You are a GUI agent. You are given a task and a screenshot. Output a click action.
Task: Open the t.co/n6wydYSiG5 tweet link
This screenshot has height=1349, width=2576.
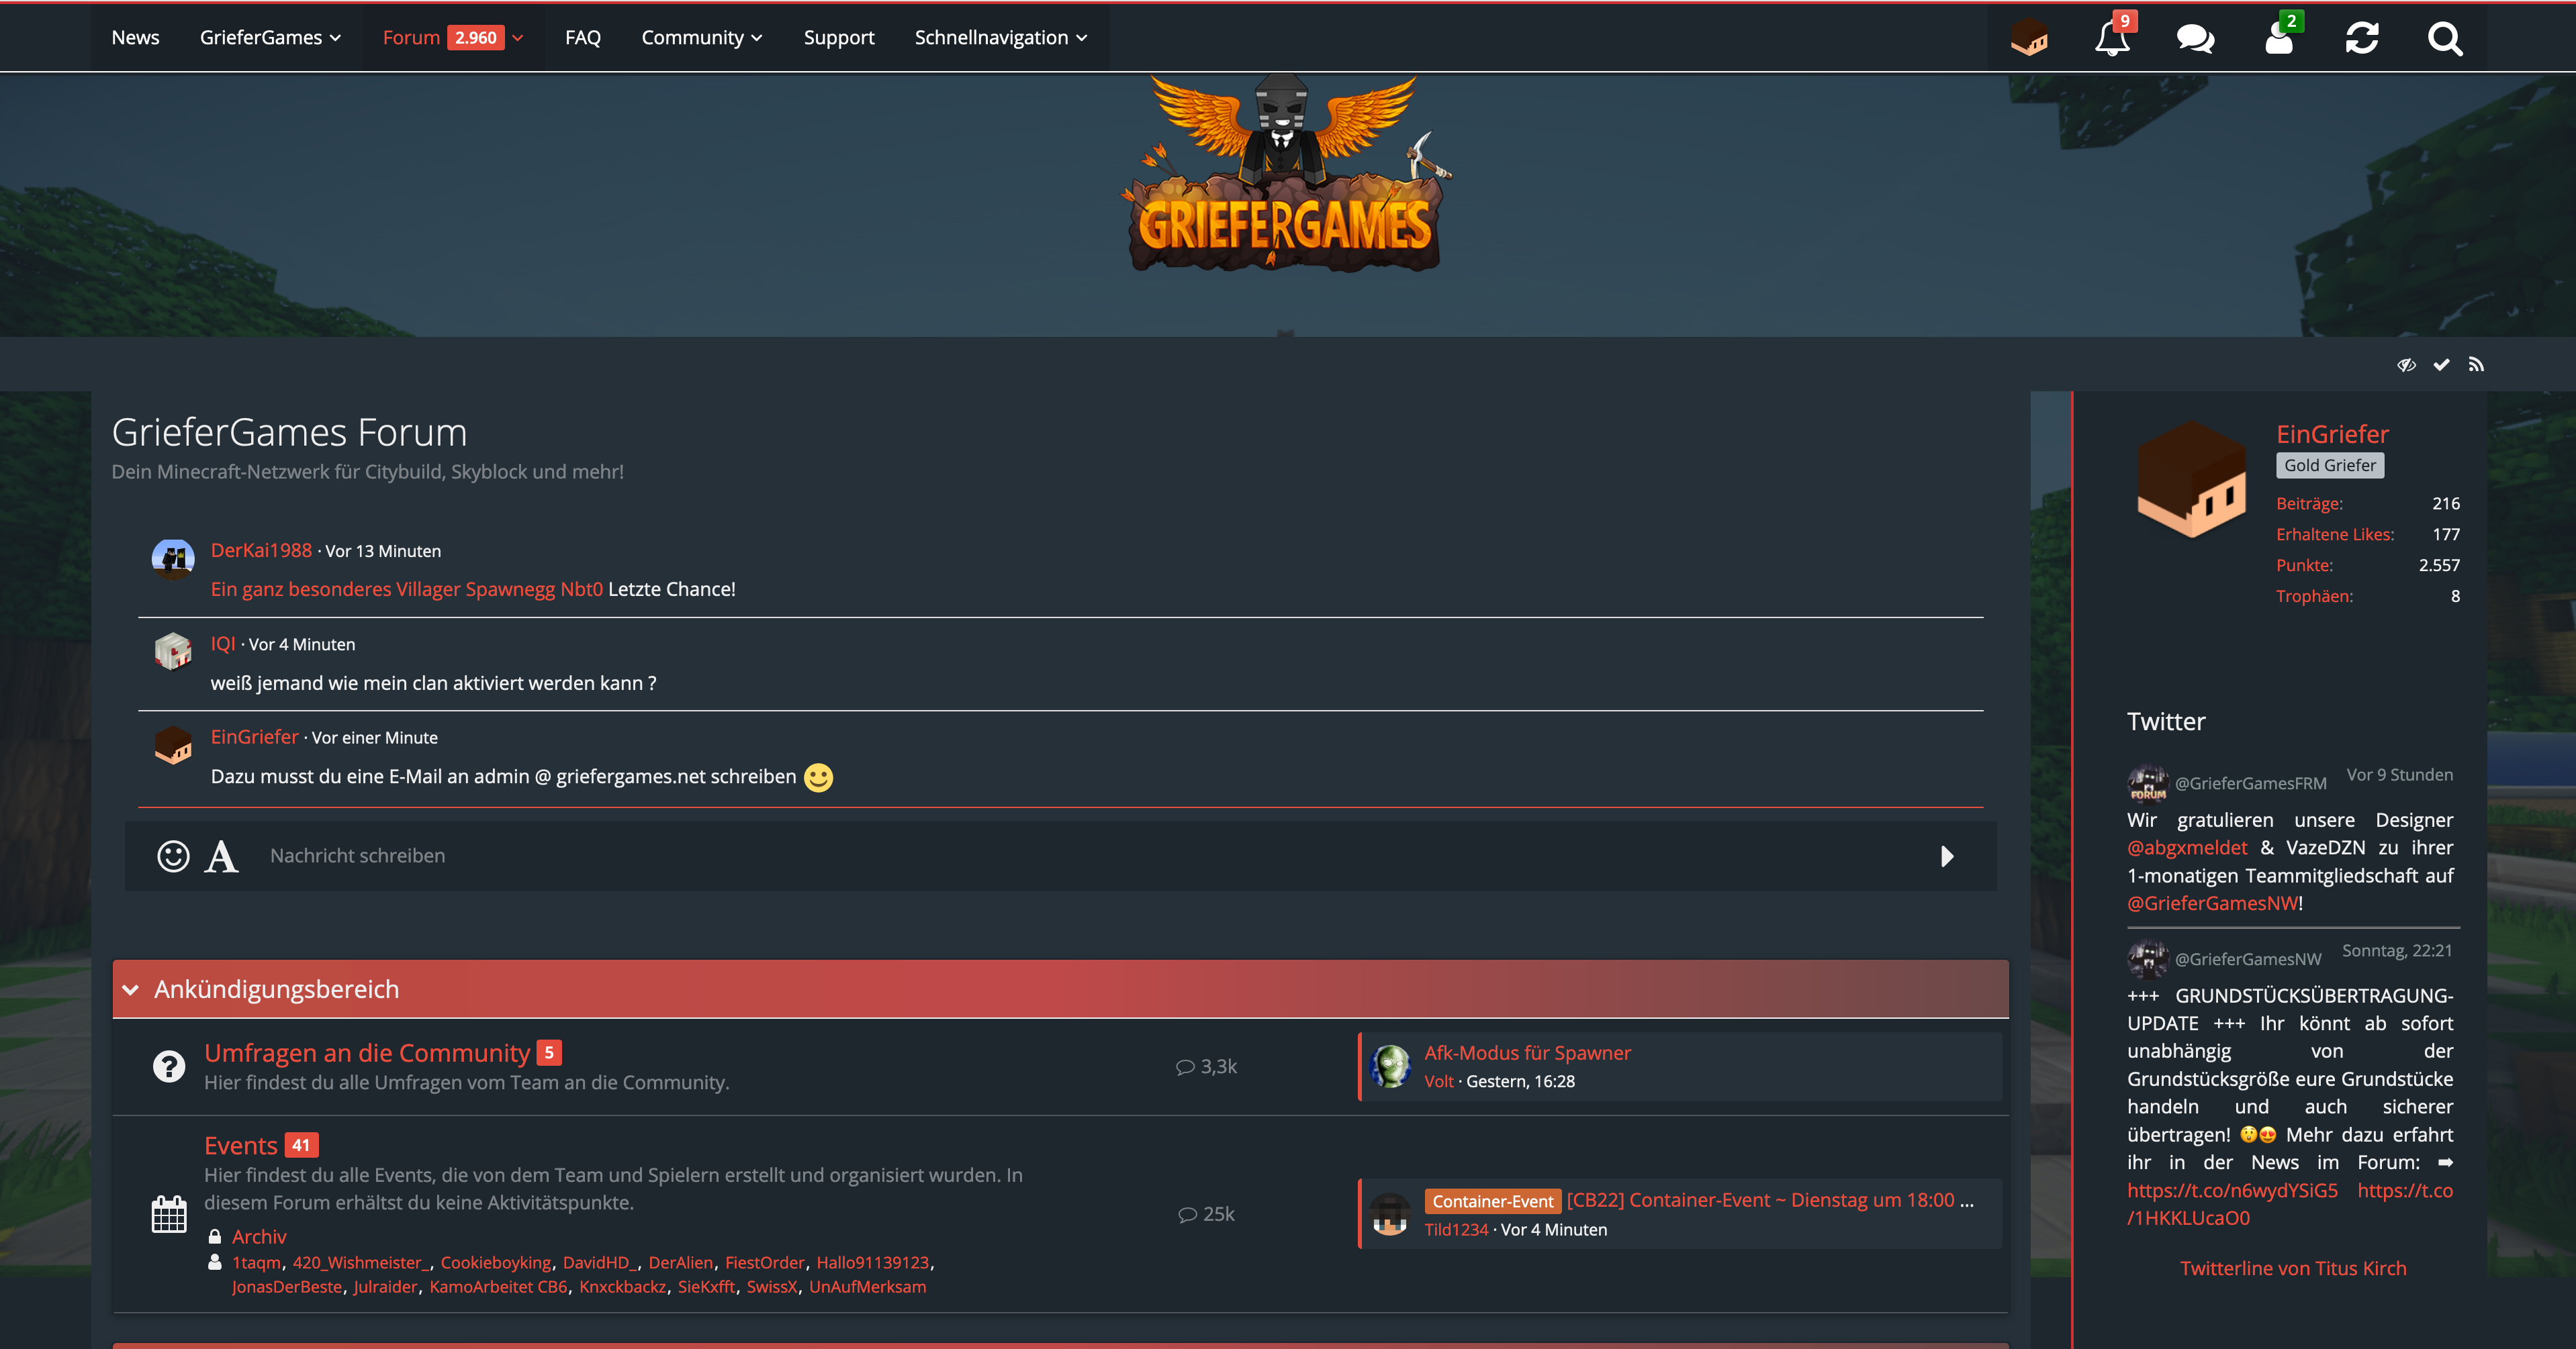(x=2232, y=1191)
